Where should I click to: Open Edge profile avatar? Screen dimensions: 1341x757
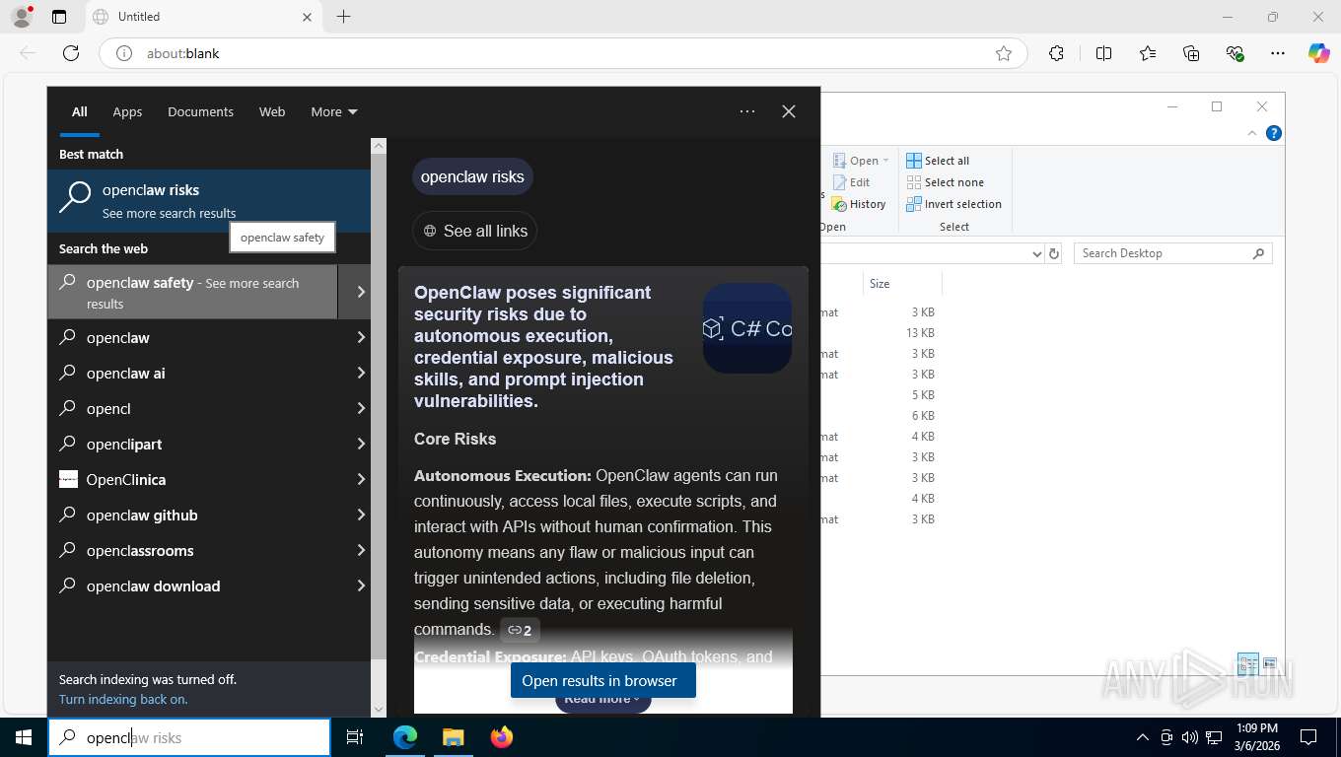(22, 17)
